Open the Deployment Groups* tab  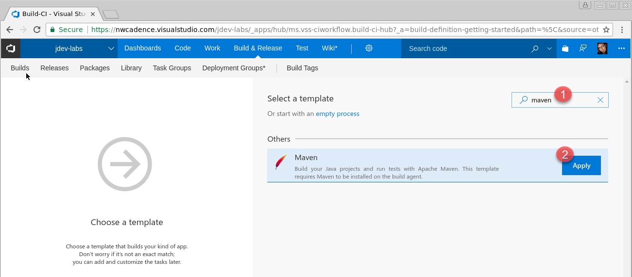pos(234,68)
